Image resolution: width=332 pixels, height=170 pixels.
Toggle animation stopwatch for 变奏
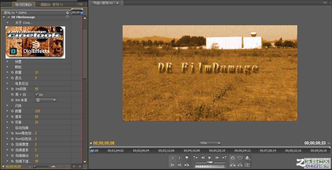[12, 122]
